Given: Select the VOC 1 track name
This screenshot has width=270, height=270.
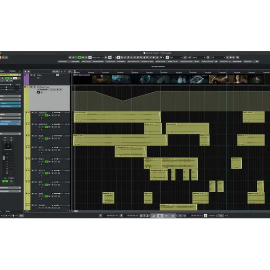Looking at the screenshot, I should click(41, 148).
